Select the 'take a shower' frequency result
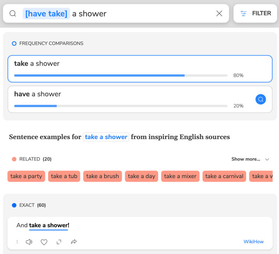279x254 pixels. pos(139,69)
